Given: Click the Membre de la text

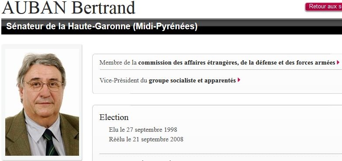Looking at the screenshot, I should [x=118, y=63].
